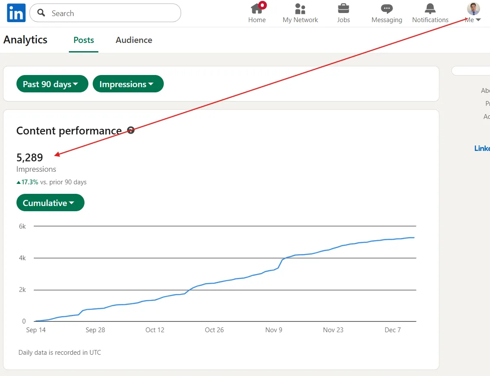Click the 17.3% change indicator
490x376 pixels.
tap(27, 182)
